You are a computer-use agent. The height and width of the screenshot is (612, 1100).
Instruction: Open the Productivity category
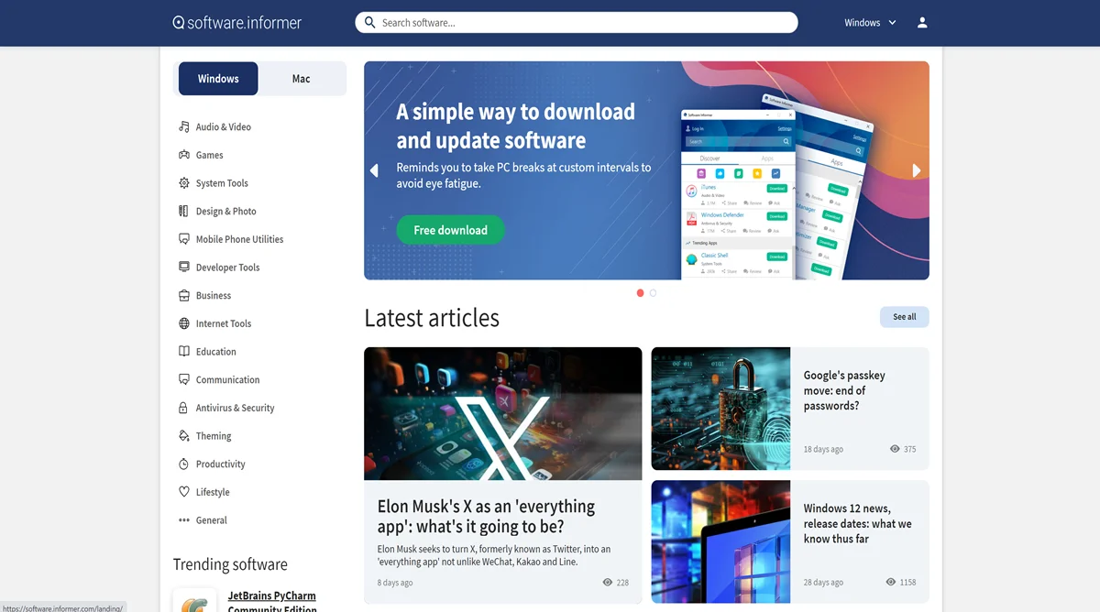[x=221, y=464]
